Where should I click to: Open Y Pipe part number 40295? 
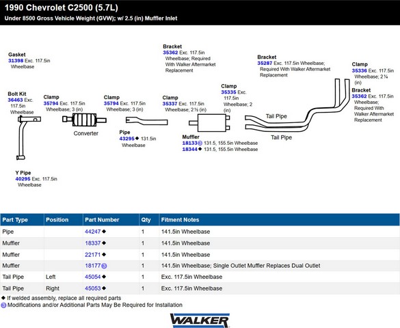point(23,179)
